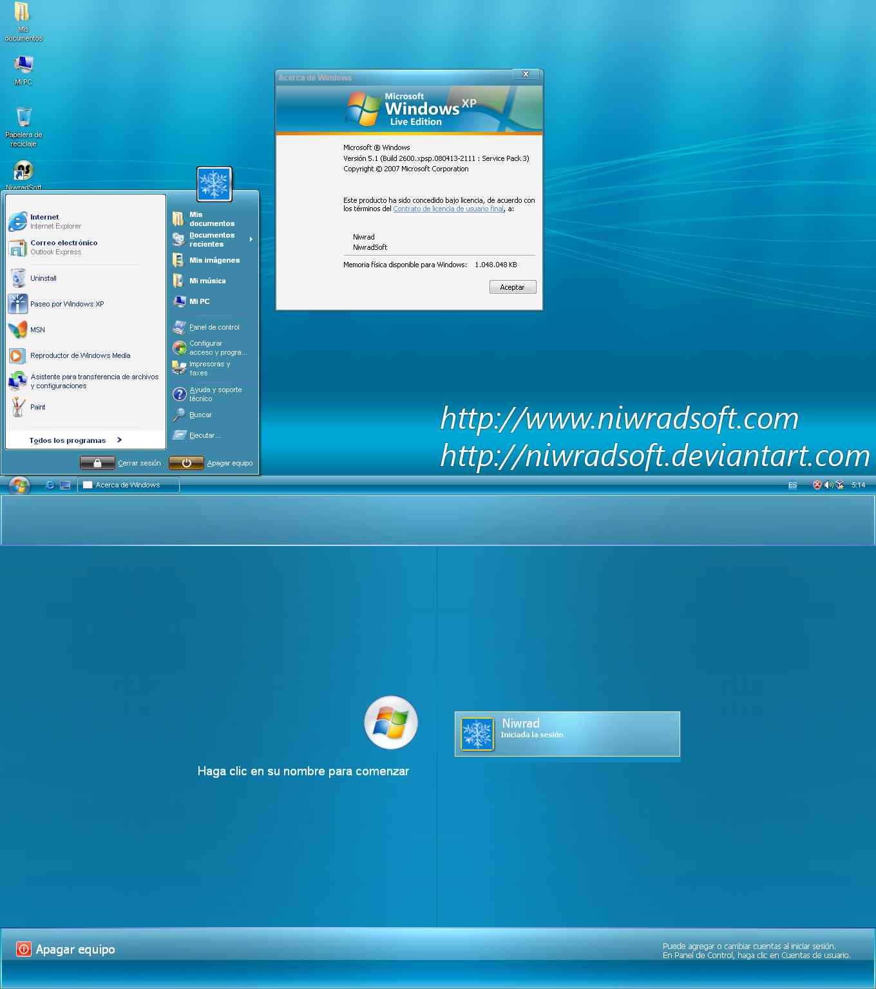The image size is (876, 989).
Task: Click the Correo electrónico label
Action: (64, 243)
